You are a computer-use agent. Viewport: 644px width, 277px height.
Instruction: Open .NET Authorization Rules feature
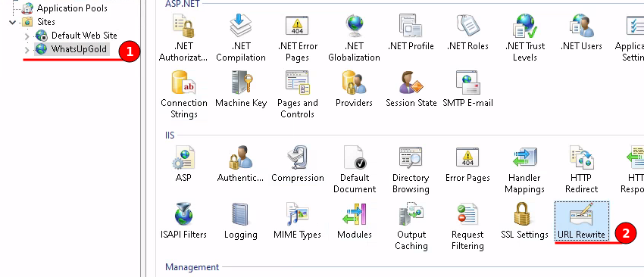[183, 38]
